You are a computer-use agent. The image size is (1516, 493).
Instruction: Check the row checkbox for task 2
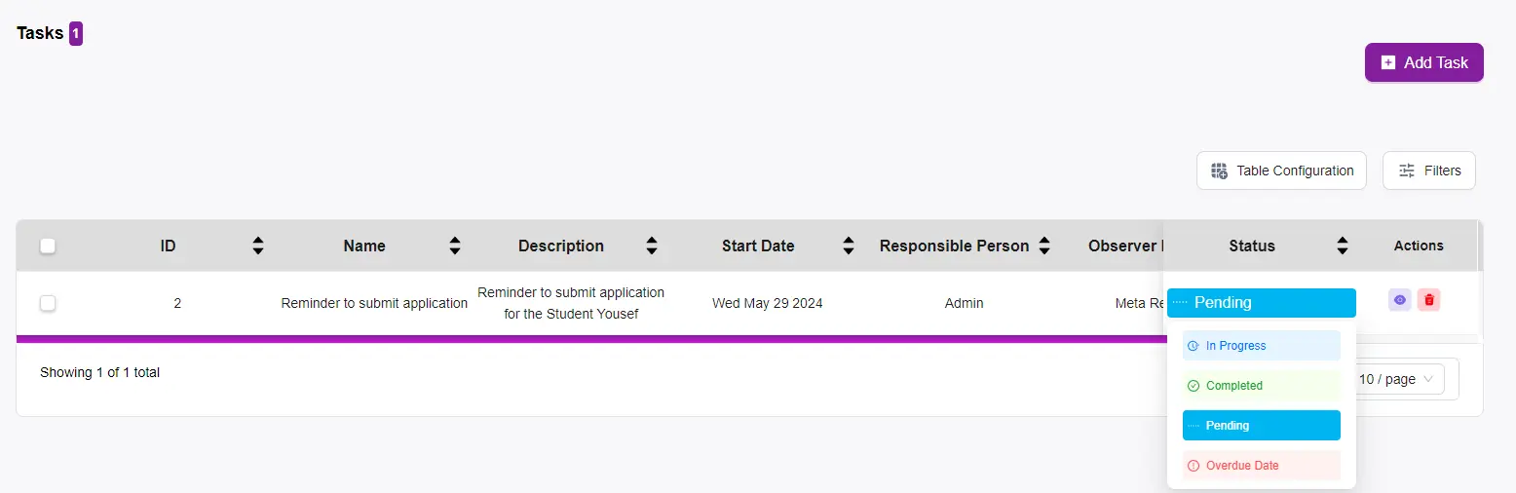(48, 303)
